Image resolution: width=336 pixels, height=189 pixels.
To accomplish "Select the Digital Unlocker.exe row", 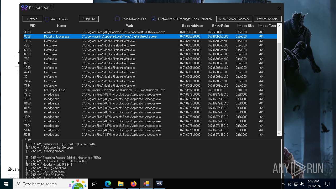I will coord(150,36).
